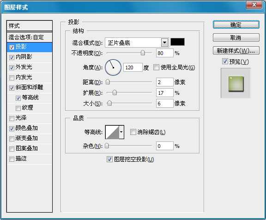Click the 大小 size slider handle

[x=109, y=103]
